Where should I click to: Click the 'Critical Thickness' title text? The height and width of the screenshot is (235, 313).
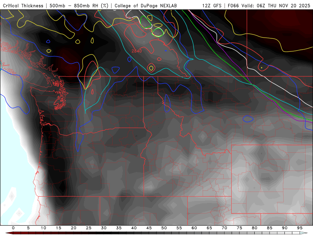pos(23,5)
